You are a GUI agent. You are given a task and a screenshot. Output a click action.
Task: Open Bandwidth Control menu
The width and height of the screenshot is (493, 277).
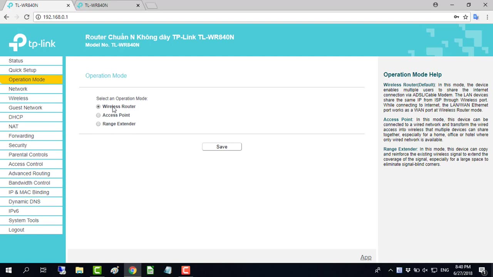click(x=31, y=183)
